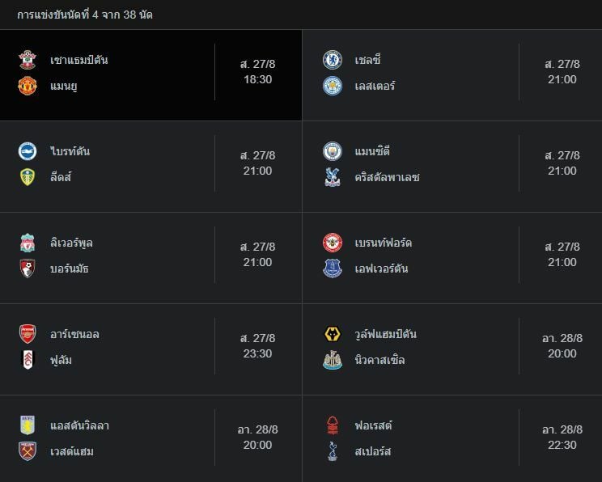Screen dimensions: 602x482
Task: Click the Tottenham Spurs crest icon
Action: tap(333, 451)
